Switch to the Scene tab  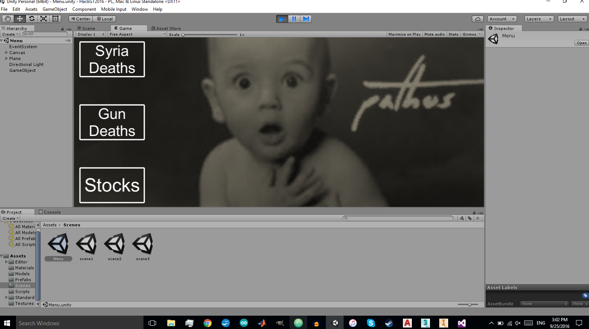pos(86,29)
